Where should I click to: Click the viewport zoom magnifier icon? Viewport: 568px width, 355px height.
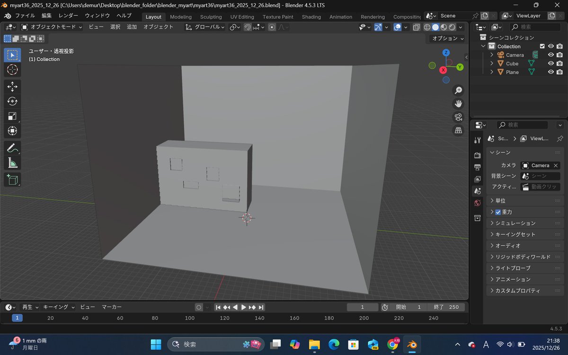(458, 90)
